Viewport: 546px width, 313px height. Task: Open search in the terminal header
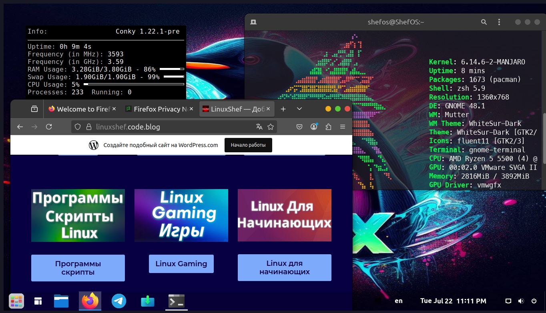[484, 22]
